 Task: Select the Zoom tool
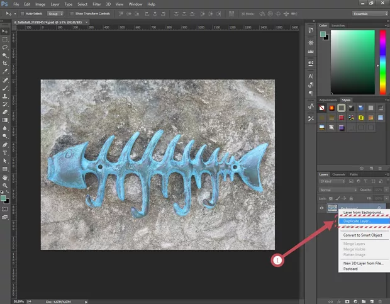pyautogui.click(x=6, y=185)
